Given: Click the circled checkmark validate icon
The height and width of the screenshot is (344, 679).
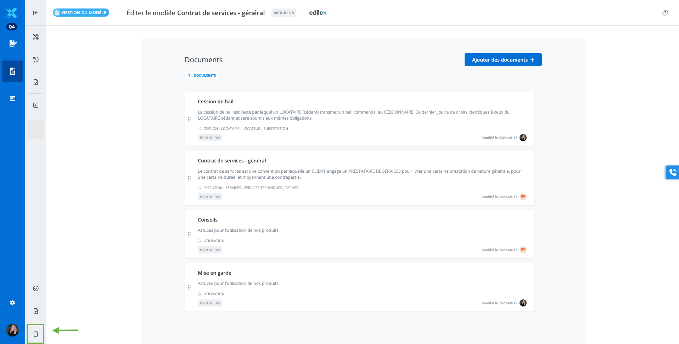Looking at the screenshot, I should (36, 288).
